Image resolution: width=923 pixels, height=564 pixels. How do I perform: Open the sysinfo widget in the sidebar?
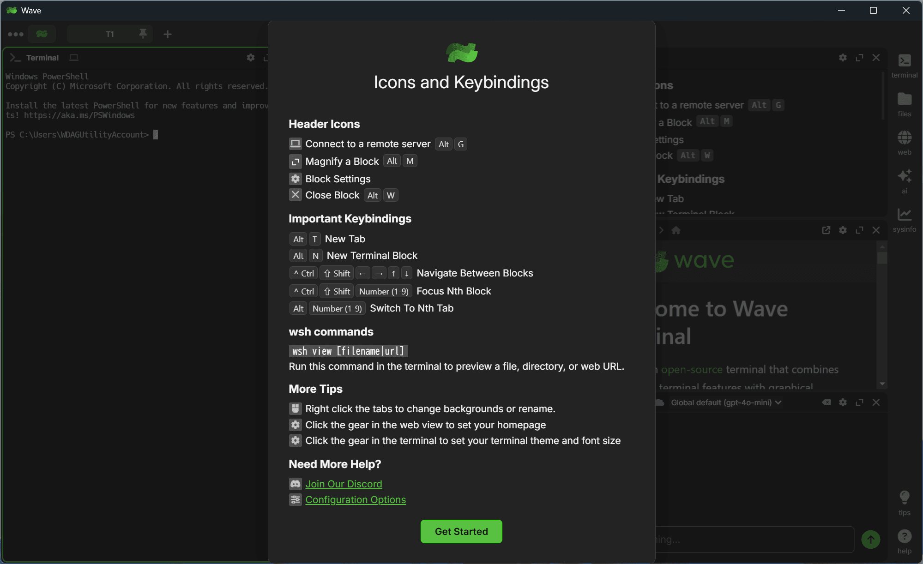pos(904,220)
